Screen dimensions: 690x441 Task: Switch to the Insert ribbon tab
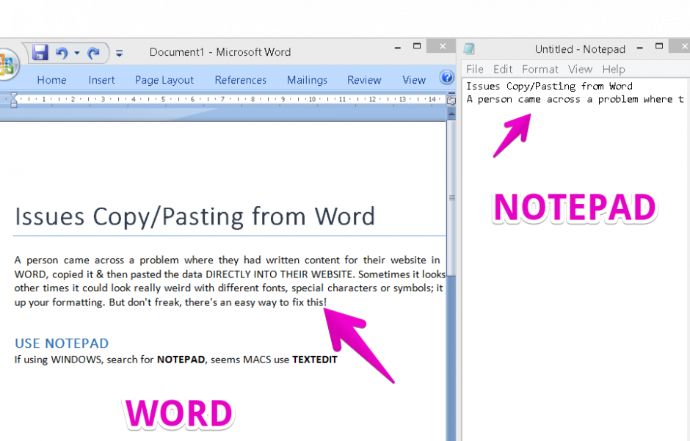[x=101, y=79]
